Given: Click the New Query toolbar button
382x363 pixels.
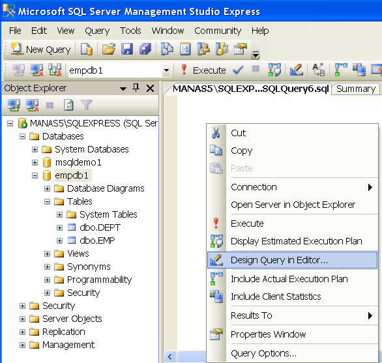Looking at the screenshot, I should [40, 50].
